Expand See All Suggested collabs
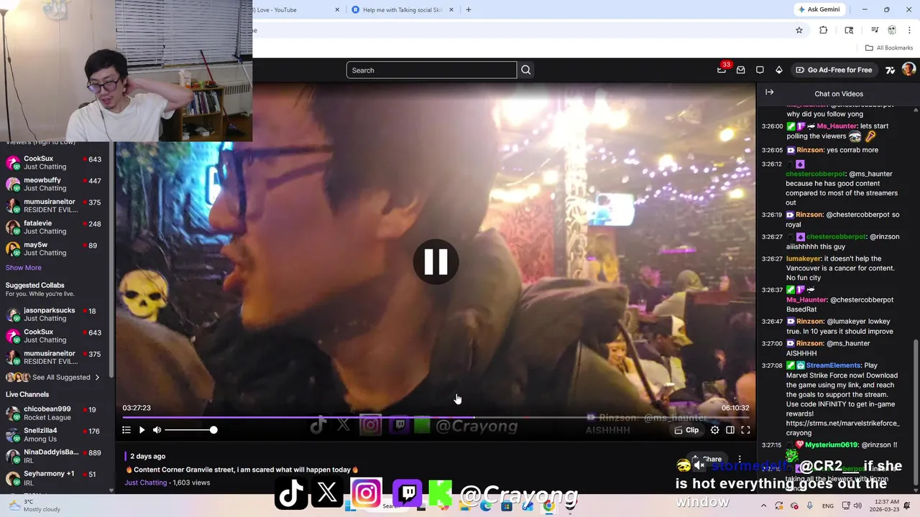Screen dimensions: 920x517 tap(52, 377)
